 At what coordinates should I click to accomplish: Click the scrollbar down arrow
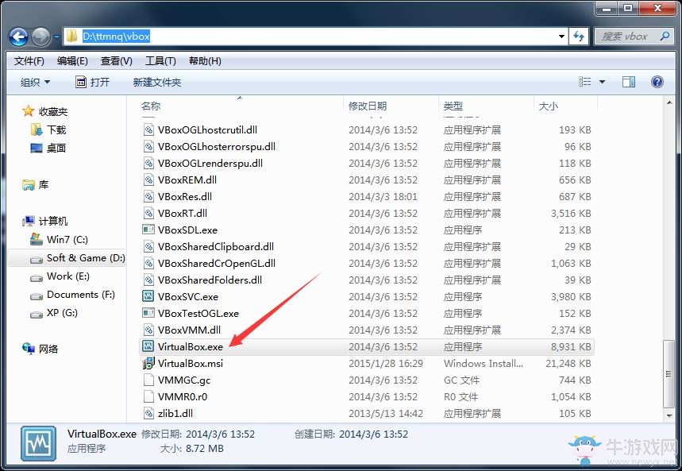669,415
